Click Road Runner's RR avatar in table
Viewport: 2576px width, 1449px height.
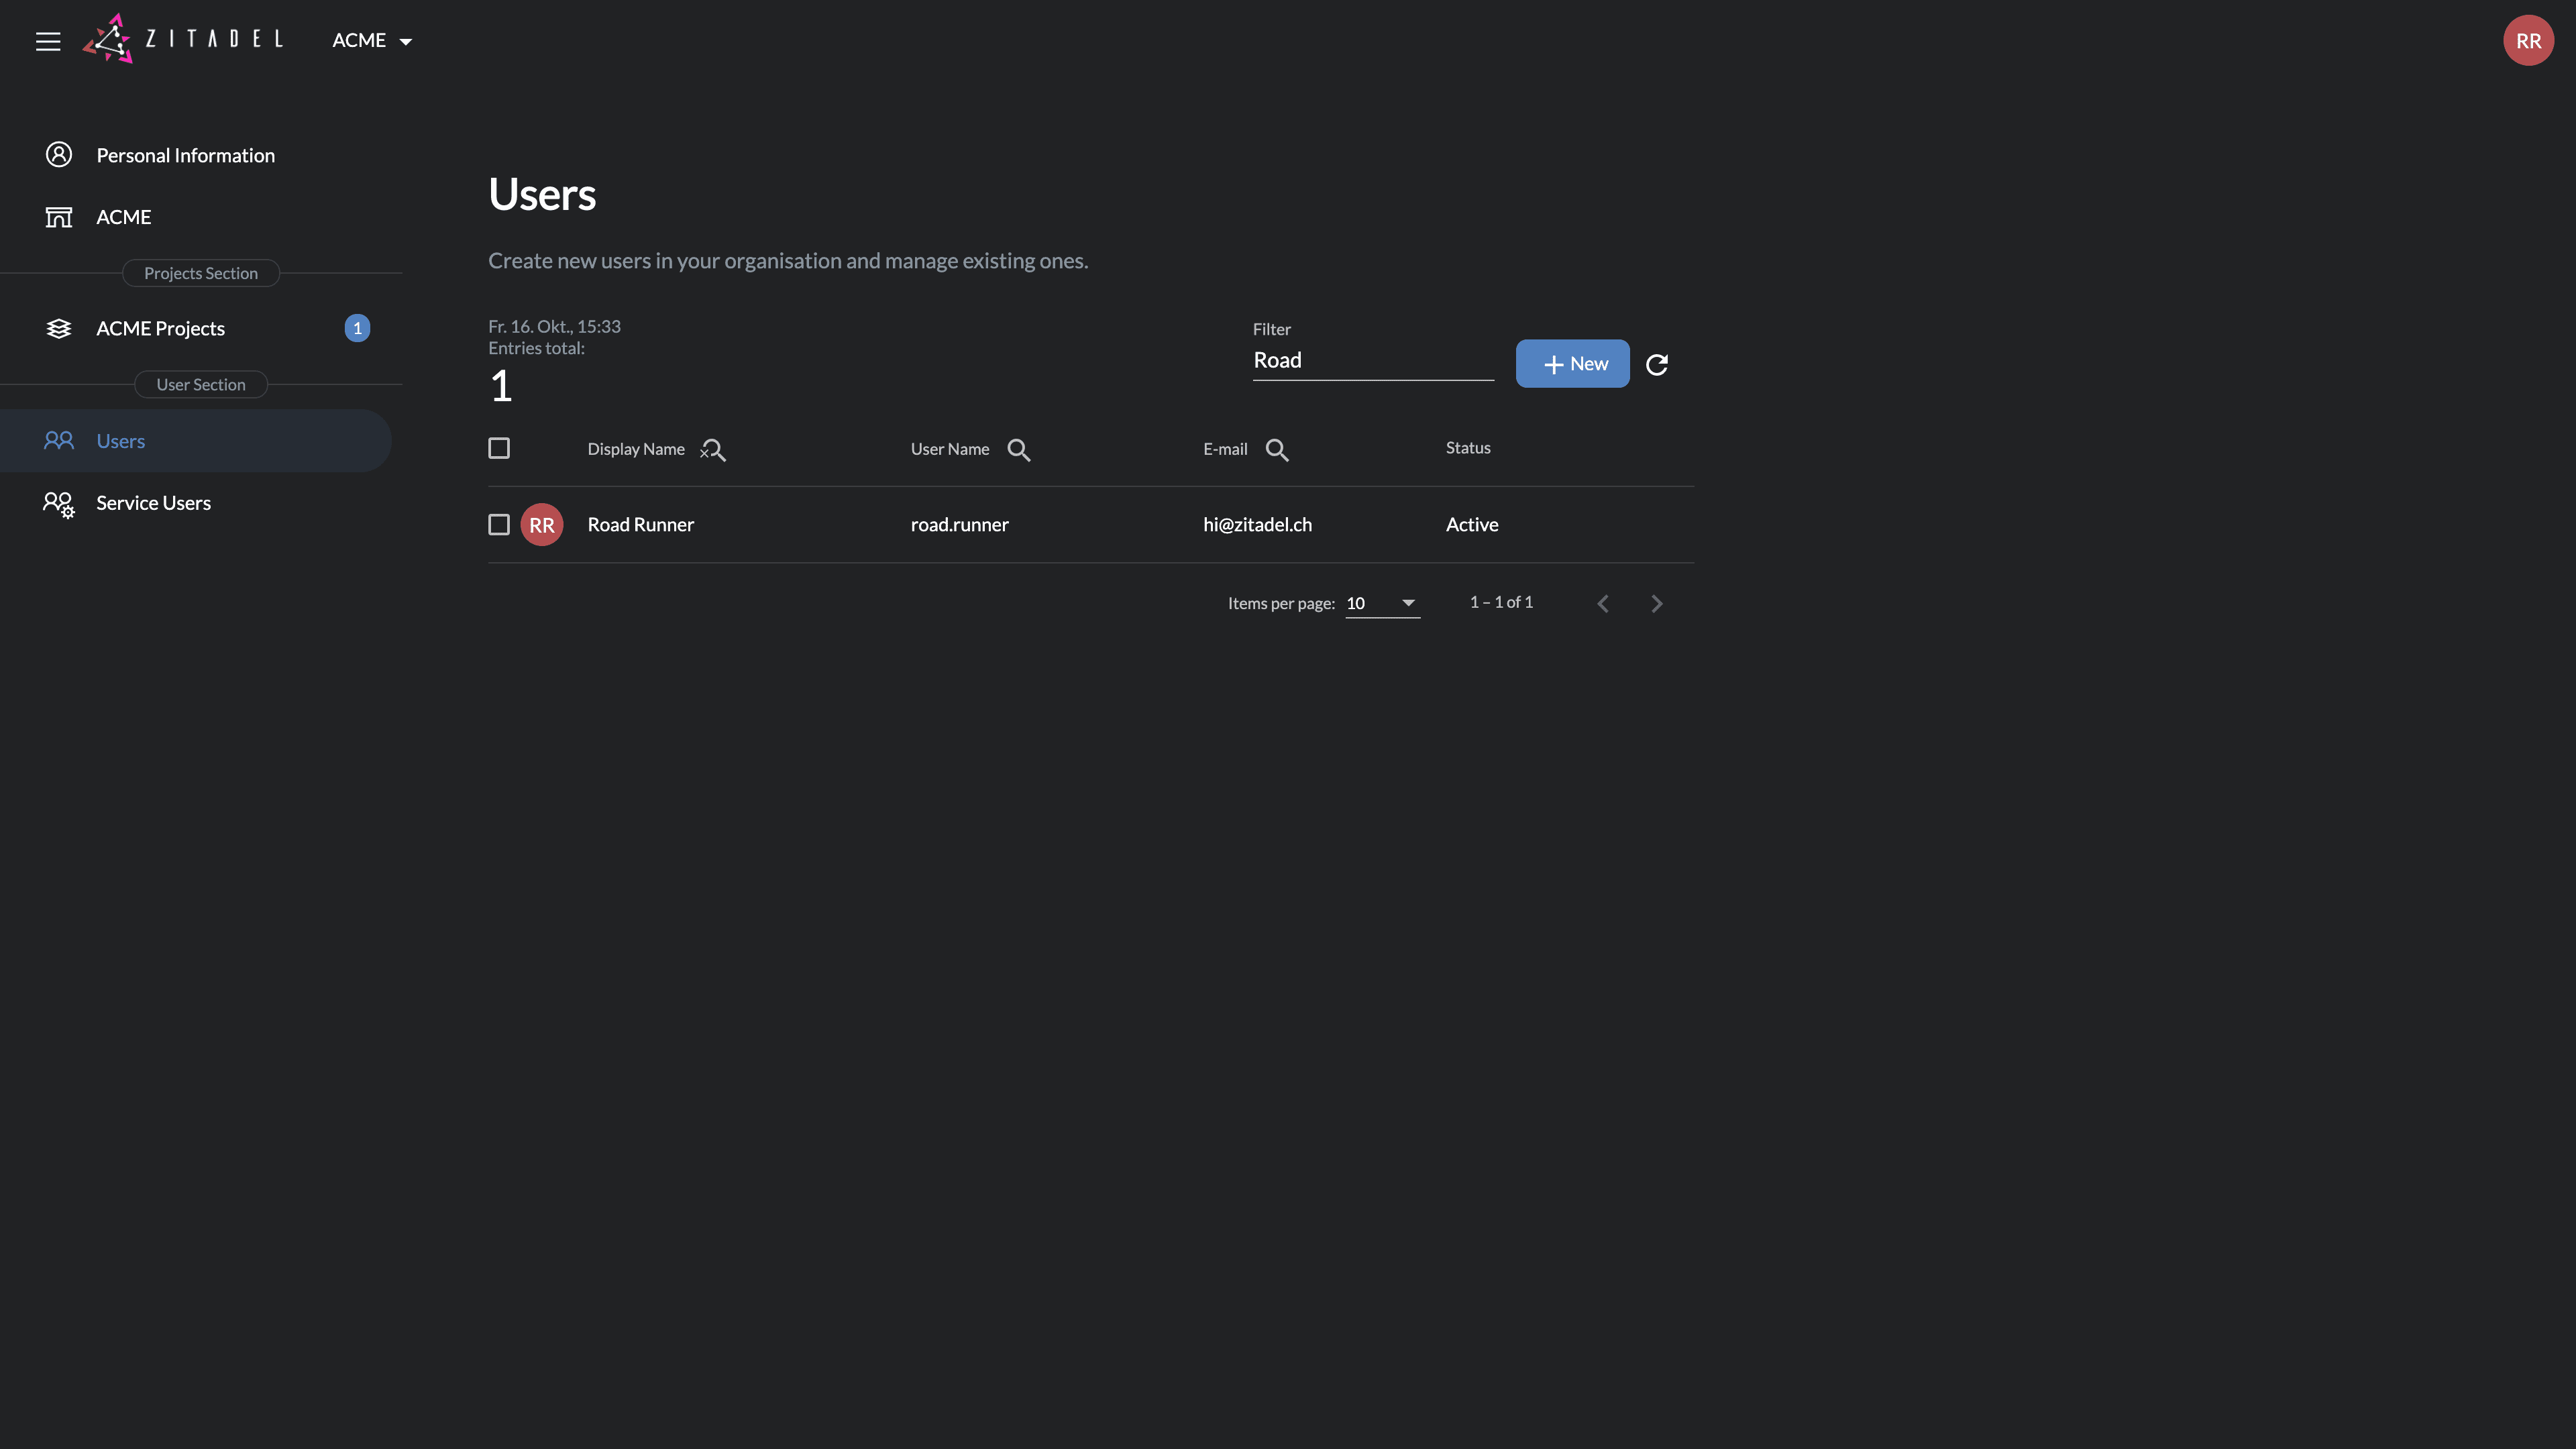[541, 525]
